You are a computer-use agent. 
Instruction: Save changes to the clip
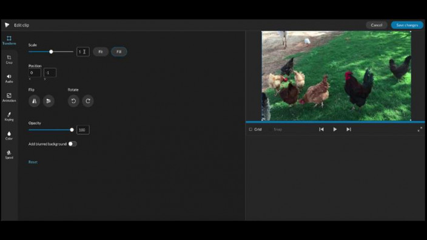(407, 25)
